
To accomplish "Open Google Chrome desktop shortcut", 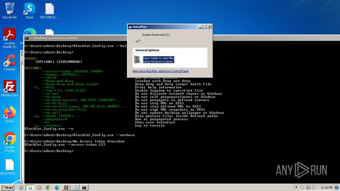I will tap(10, 142).
